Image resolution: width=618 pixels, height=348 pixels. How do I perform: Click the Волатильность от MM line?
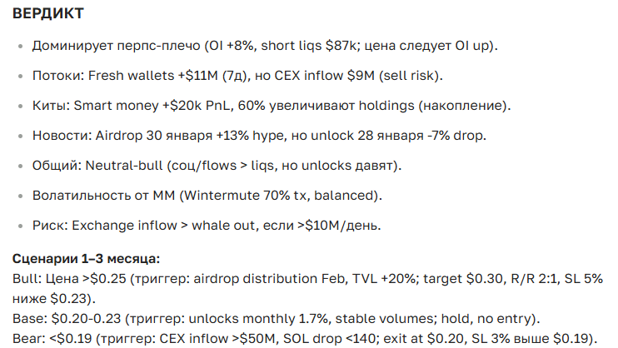207,196
